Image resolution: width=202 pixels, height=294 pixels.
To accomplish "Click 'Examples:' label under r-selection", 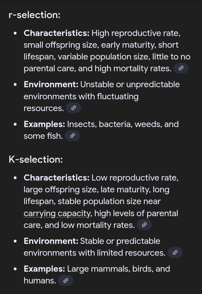I will click(44, 124).
